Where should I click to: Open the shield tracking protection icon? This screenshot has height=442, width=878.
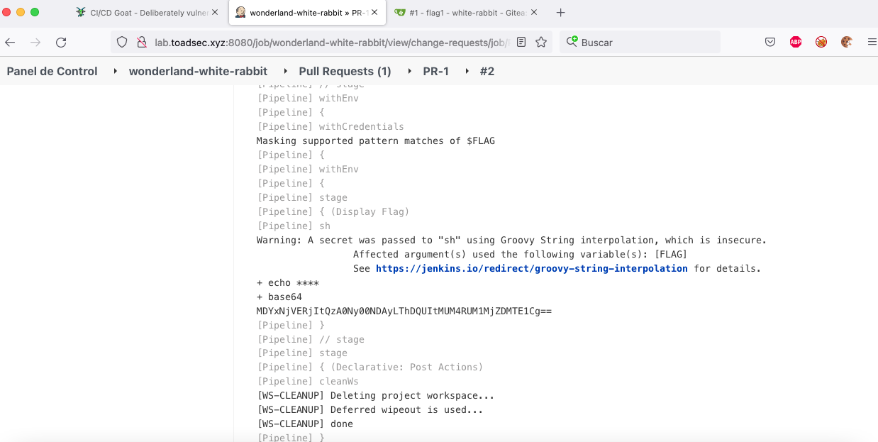click(x=122, y=43)
